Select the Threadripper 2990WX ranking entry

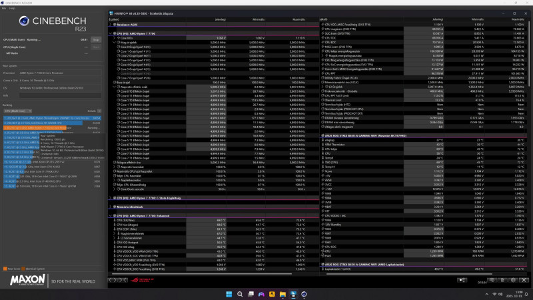[x=52, y=118]
